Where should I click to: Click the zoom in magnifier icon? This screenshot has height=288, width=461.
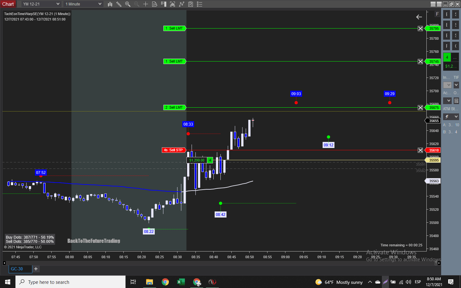pos(128,4)
